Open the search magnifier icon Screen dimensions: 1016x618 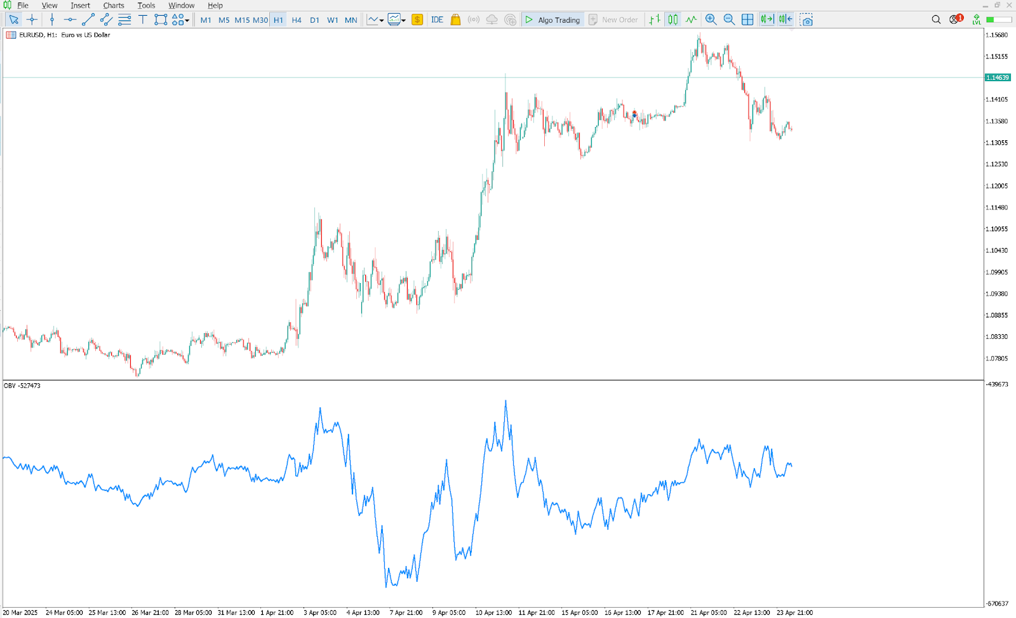(x=936, y=20)
